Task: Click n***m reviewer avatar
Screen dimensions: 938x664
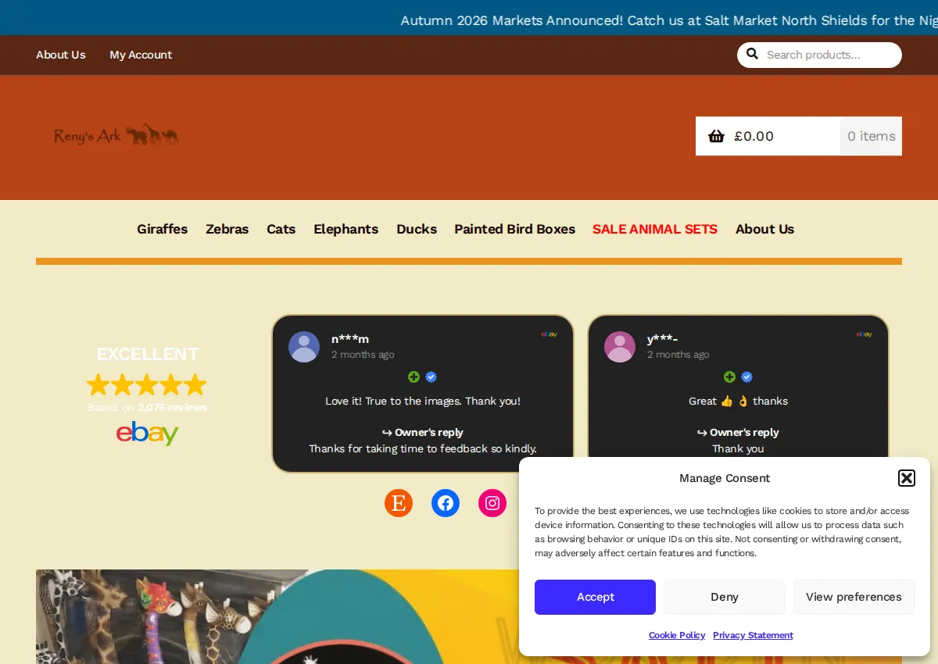Action: point(304,347)
